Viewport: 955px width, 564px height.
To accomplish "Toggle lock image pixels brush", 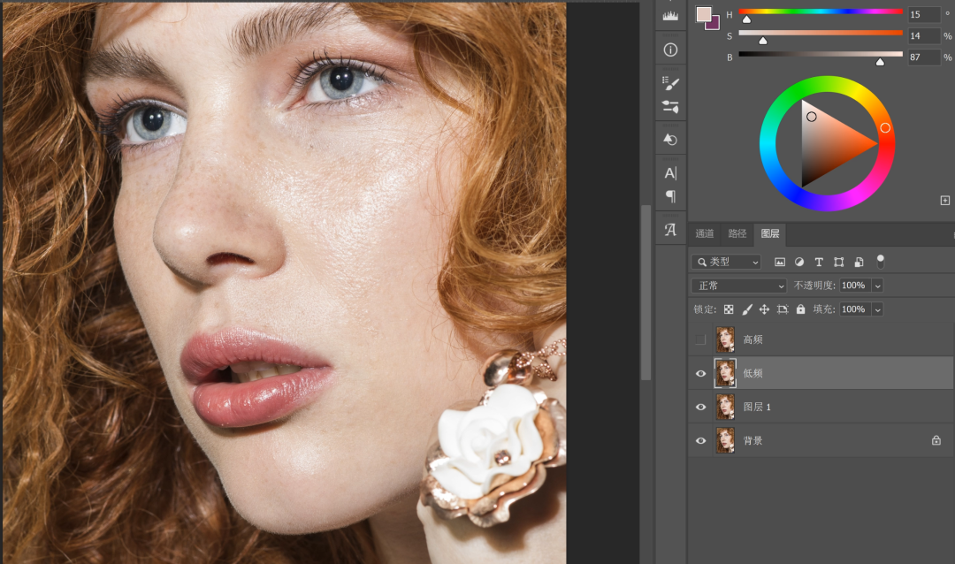I will 746,309.
